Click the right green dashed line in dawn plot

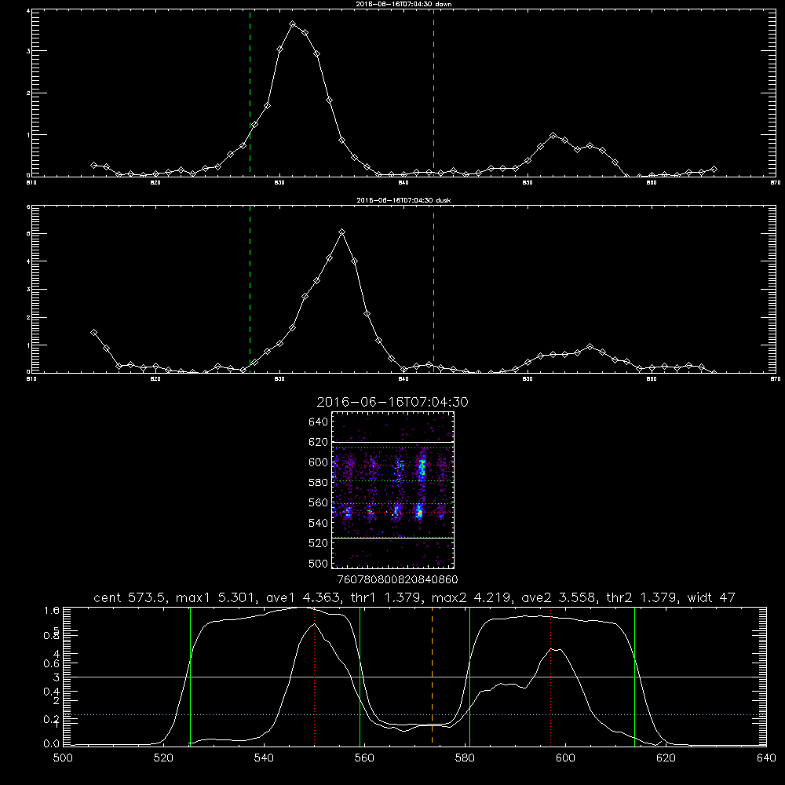tap(433, 93)
